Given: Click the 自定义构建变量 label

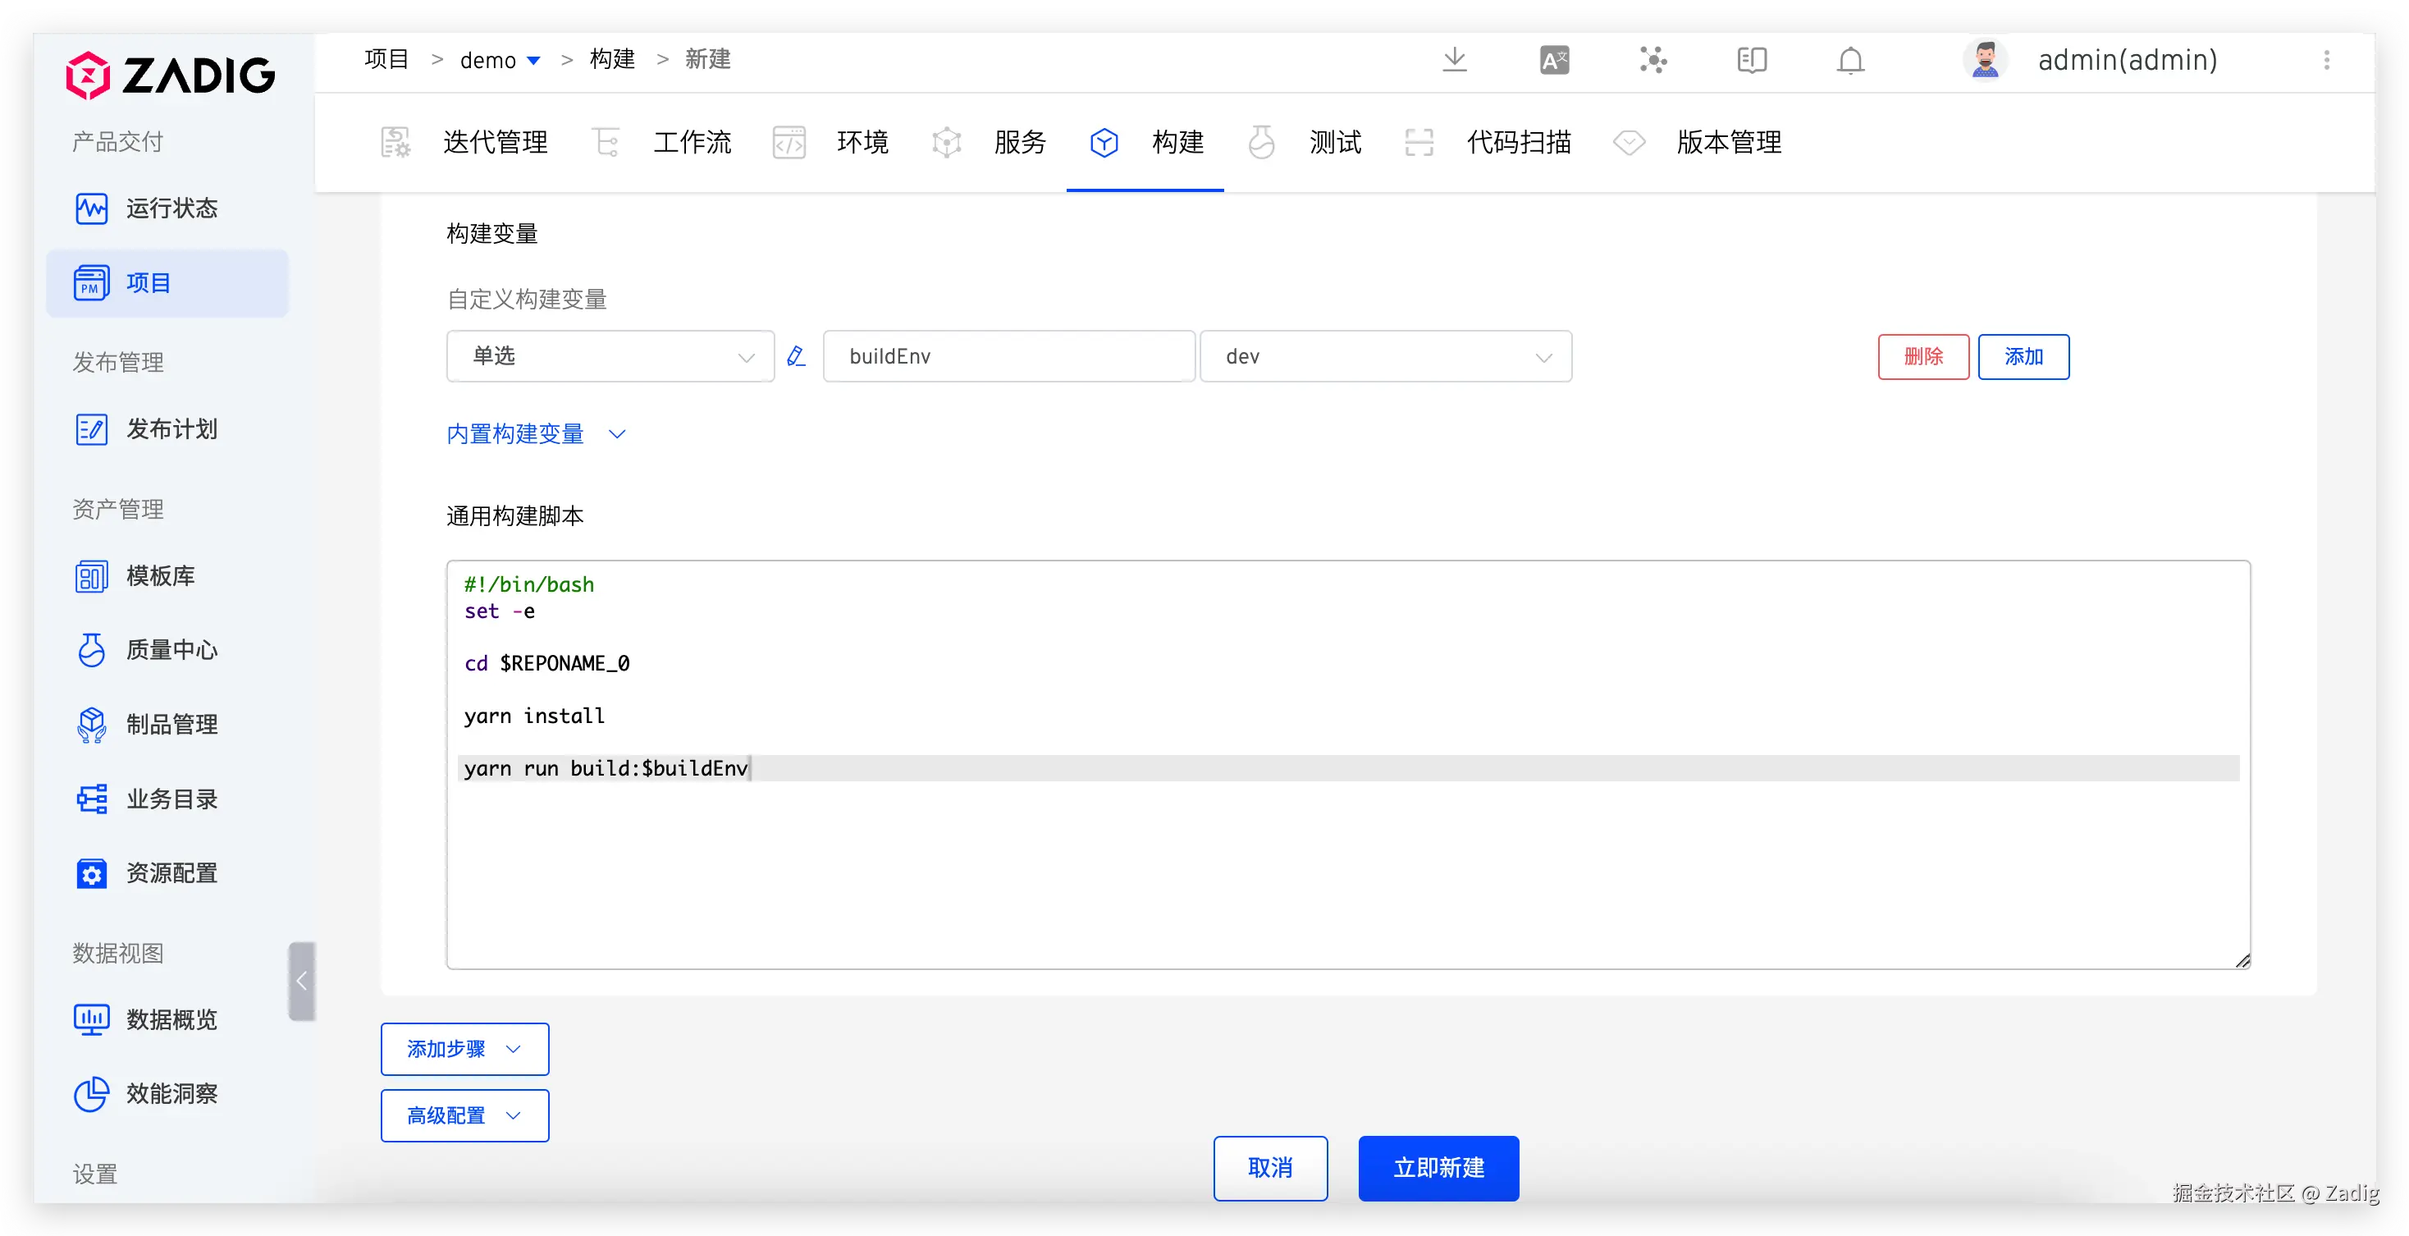Looking at the screenshot, I should 527,300.
